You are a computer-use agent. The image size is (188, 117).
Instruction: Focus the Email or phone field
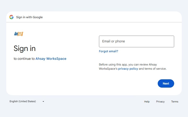click(x=137, y=41)
